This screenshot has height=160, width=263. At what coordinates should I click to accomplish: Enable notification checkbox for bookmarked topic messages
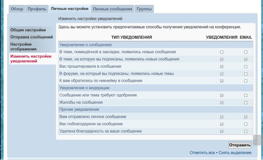(x=222, y=52)
